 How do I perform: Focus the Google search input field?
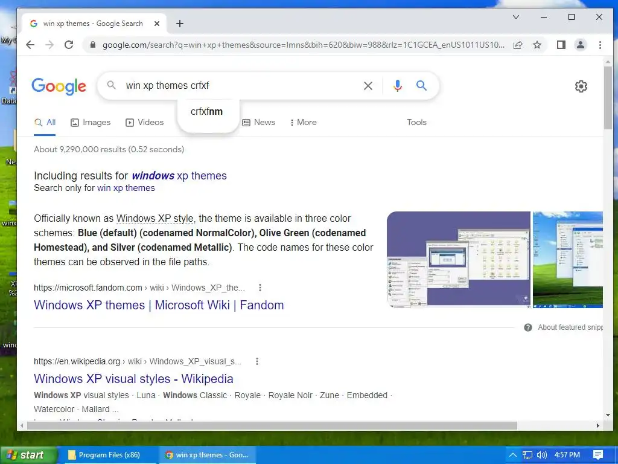(240, 86)
